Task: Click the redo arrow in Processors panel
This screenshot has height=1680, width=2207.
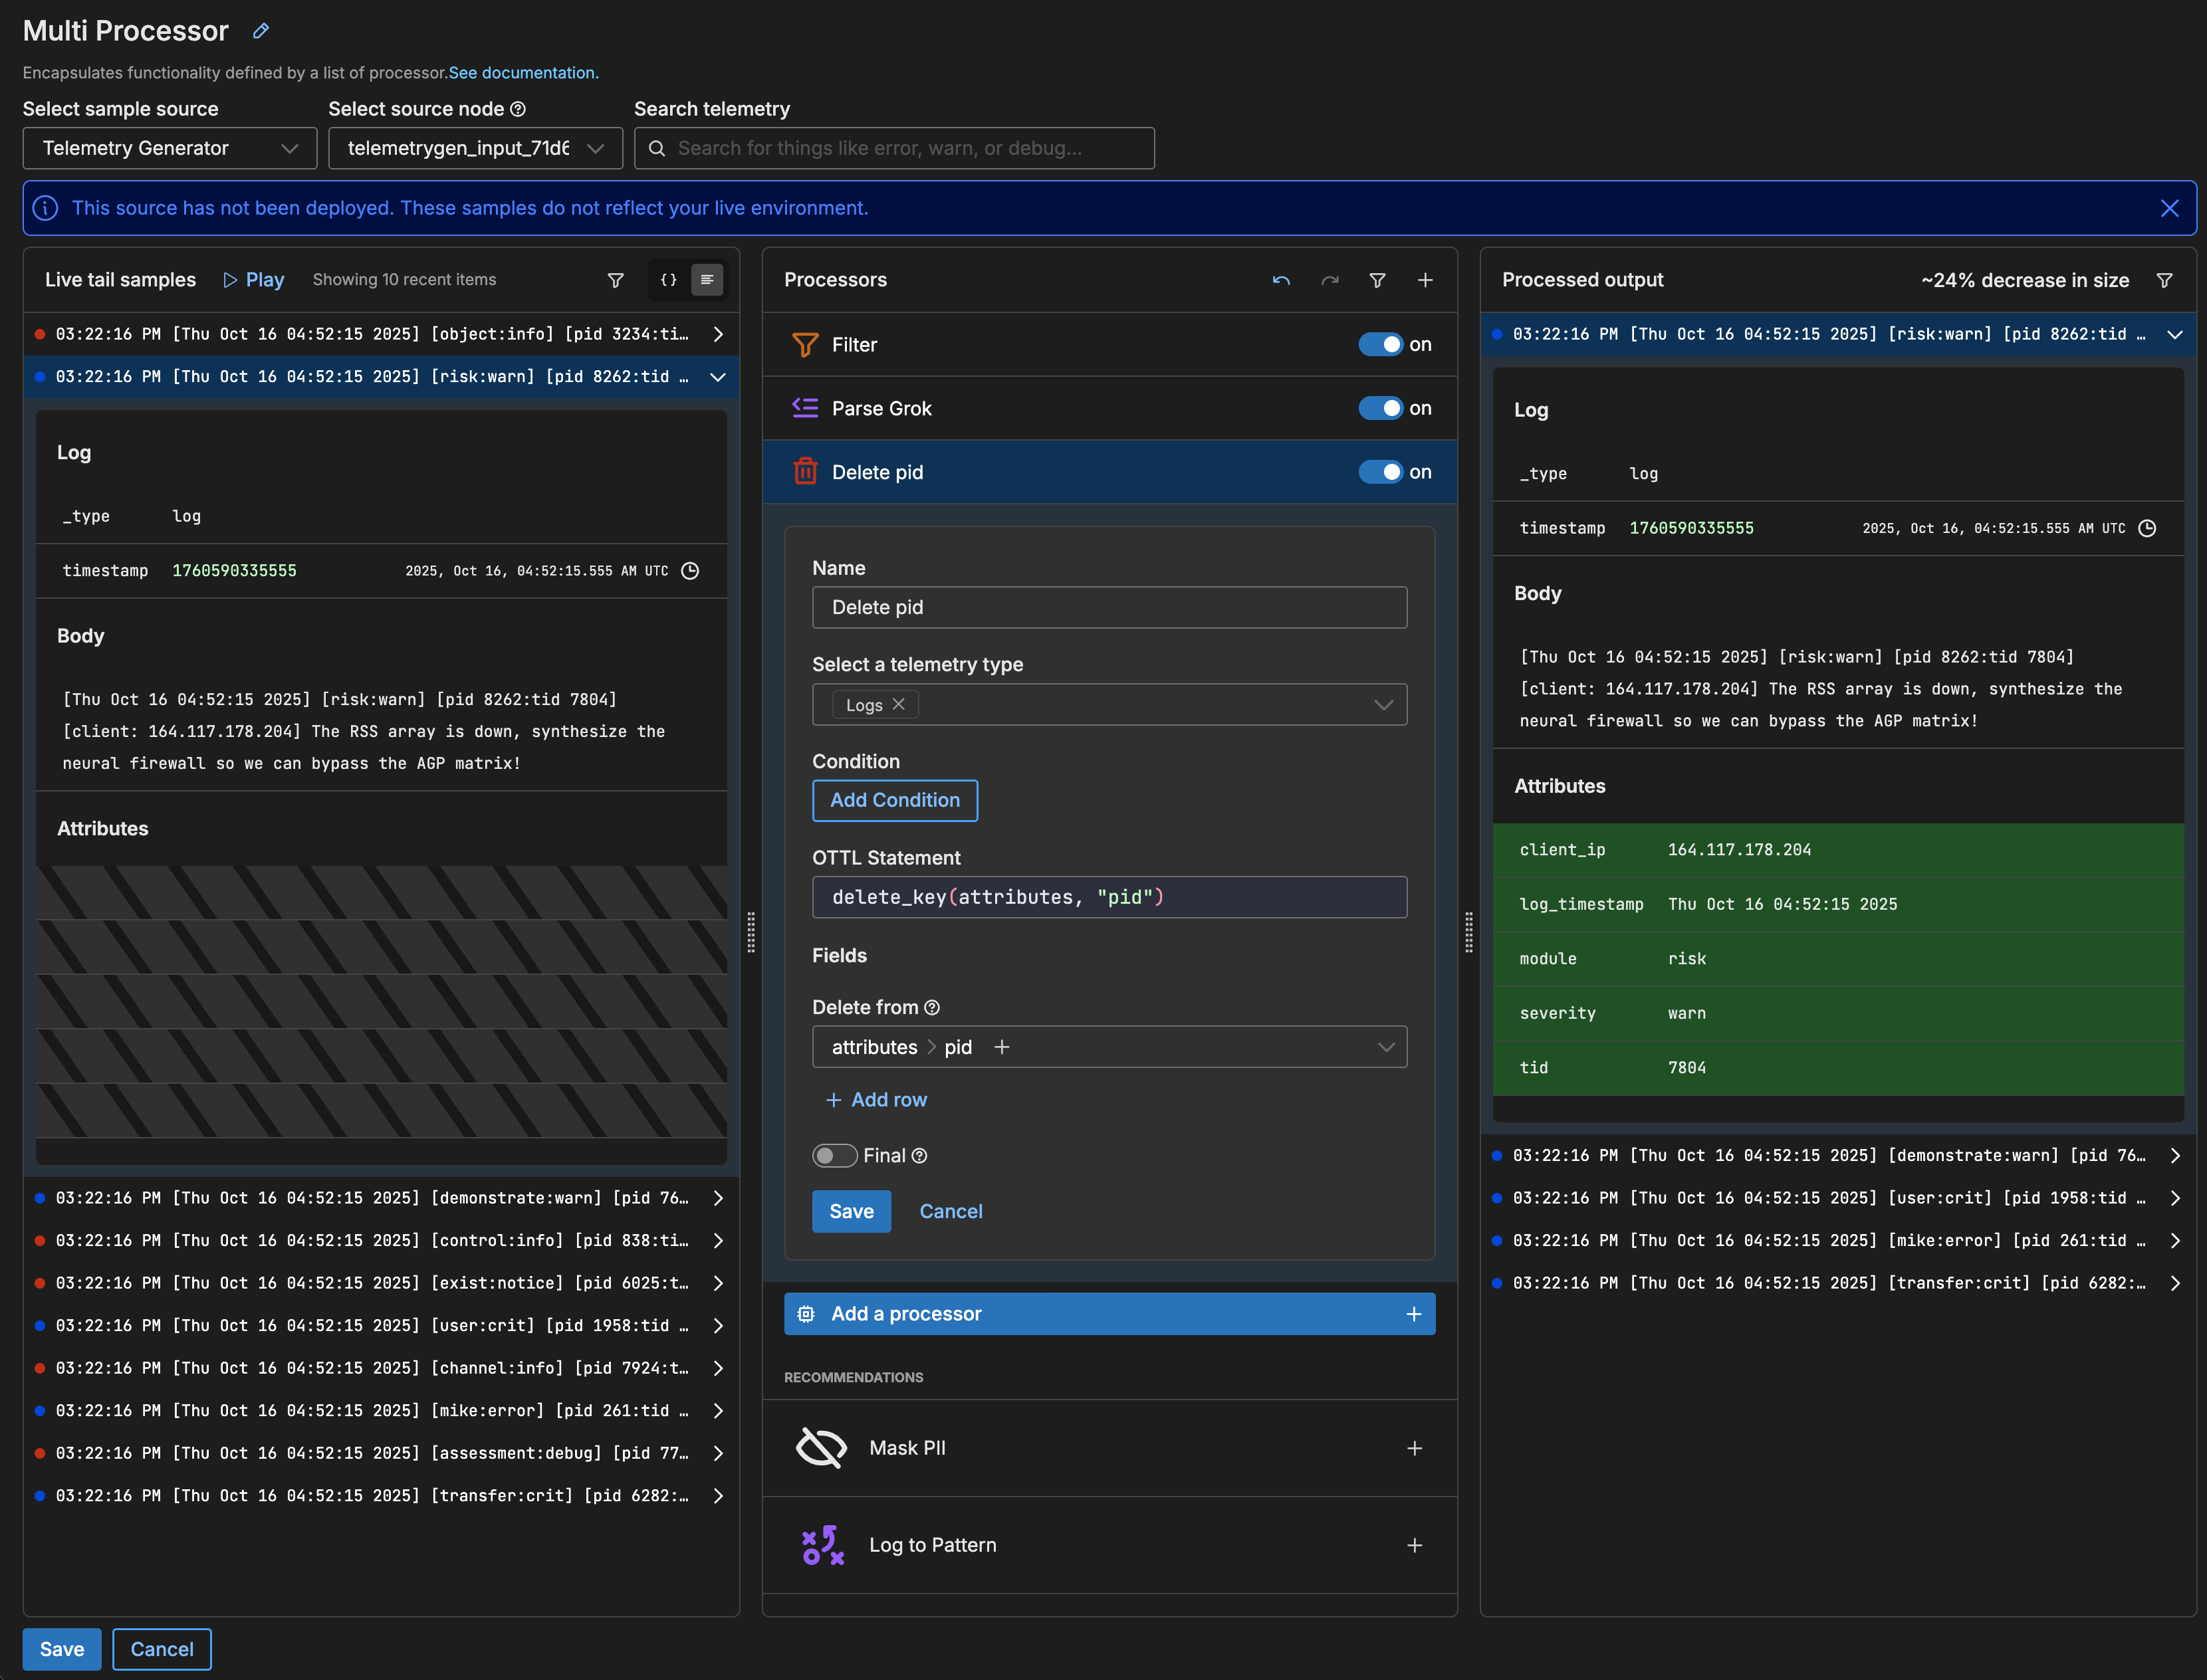Action: 1330,280
